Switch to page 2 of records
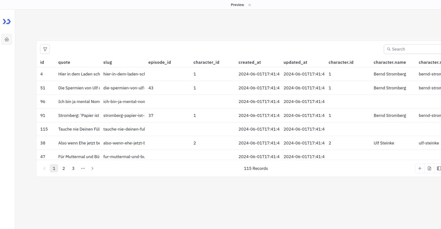Viewport: 441px width, 229px height. (x=64, y=168)
